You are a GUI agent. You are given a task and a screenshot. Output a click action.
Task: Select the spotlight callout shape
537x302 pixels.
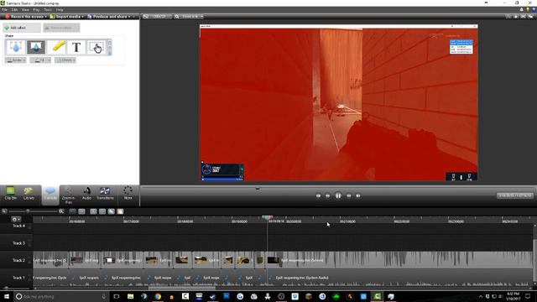(x=36, y=47)
